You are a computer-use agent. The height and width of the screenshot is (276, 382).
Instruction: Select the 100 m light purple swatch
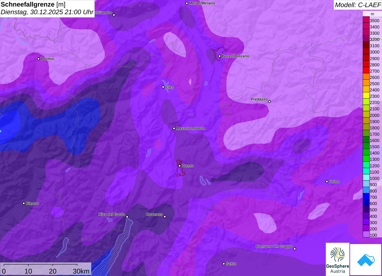coord(366,234)
